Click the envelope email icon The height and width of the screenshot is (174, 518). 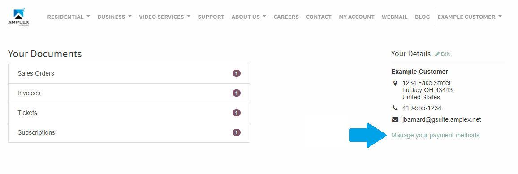(395, 119)
